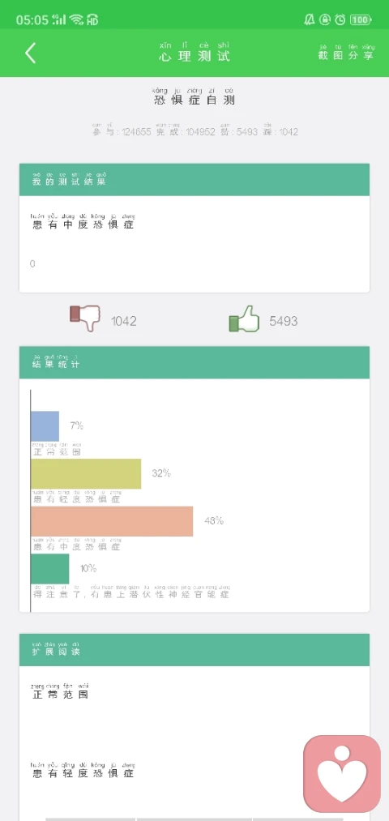Tap the Wi-Fi status bar icon
This screenshot has width=389, height=821.
[x=76, y=20]
